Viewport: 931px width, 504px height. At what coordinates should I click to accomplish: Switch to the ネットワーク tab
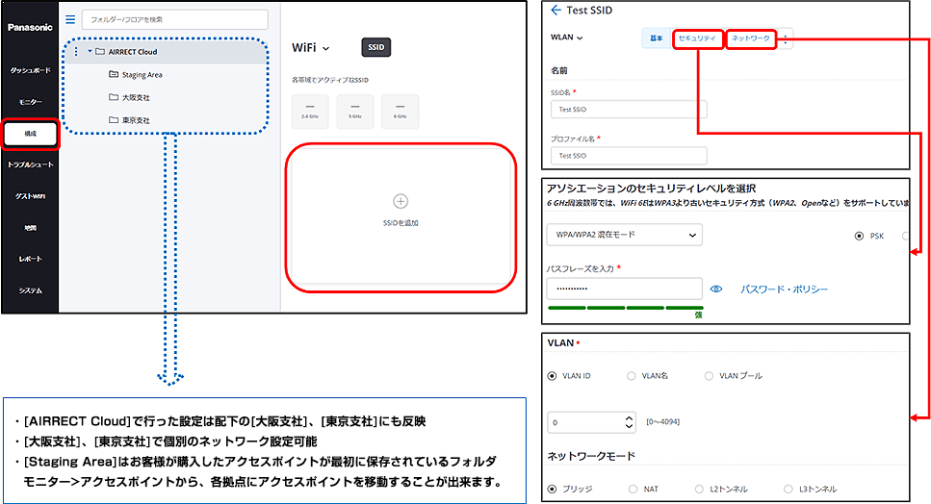[x=751, y=38]
